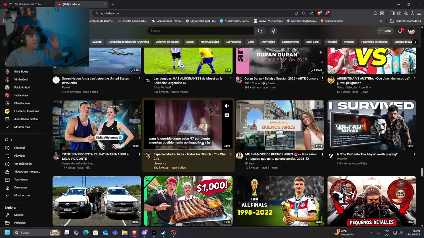424x238 pixels.
Task: Open 'Descargas' in the sidebar
Action: click(x=21, y=187)
